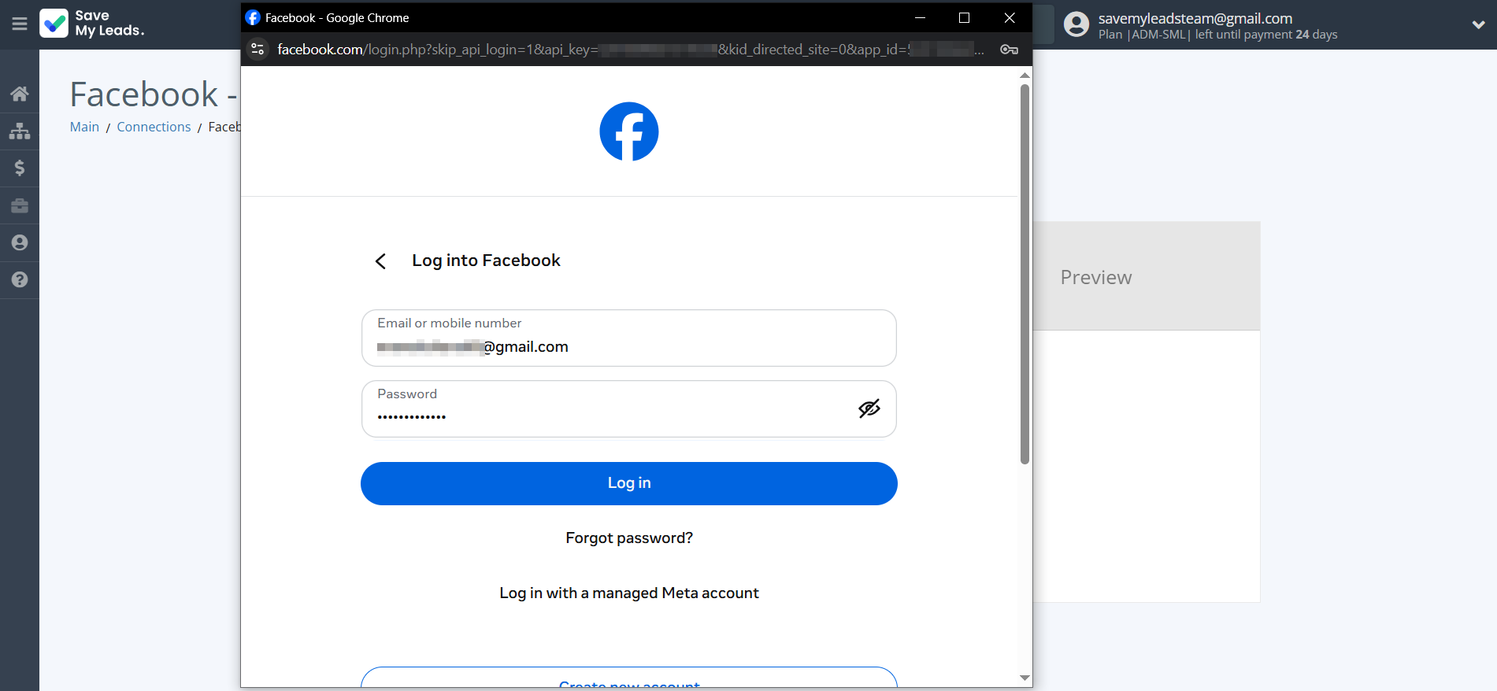Viewport: 1497px width, 691px height.
Task: Open the help question mark icon
Action: (19, 280)
